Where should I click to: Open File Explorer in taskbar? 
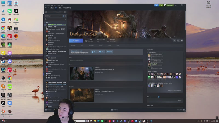[95, 121]
